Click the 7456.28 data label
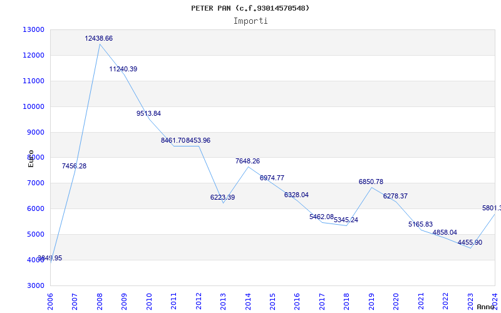This screenshot has width=501, height=313. point(74,167)
